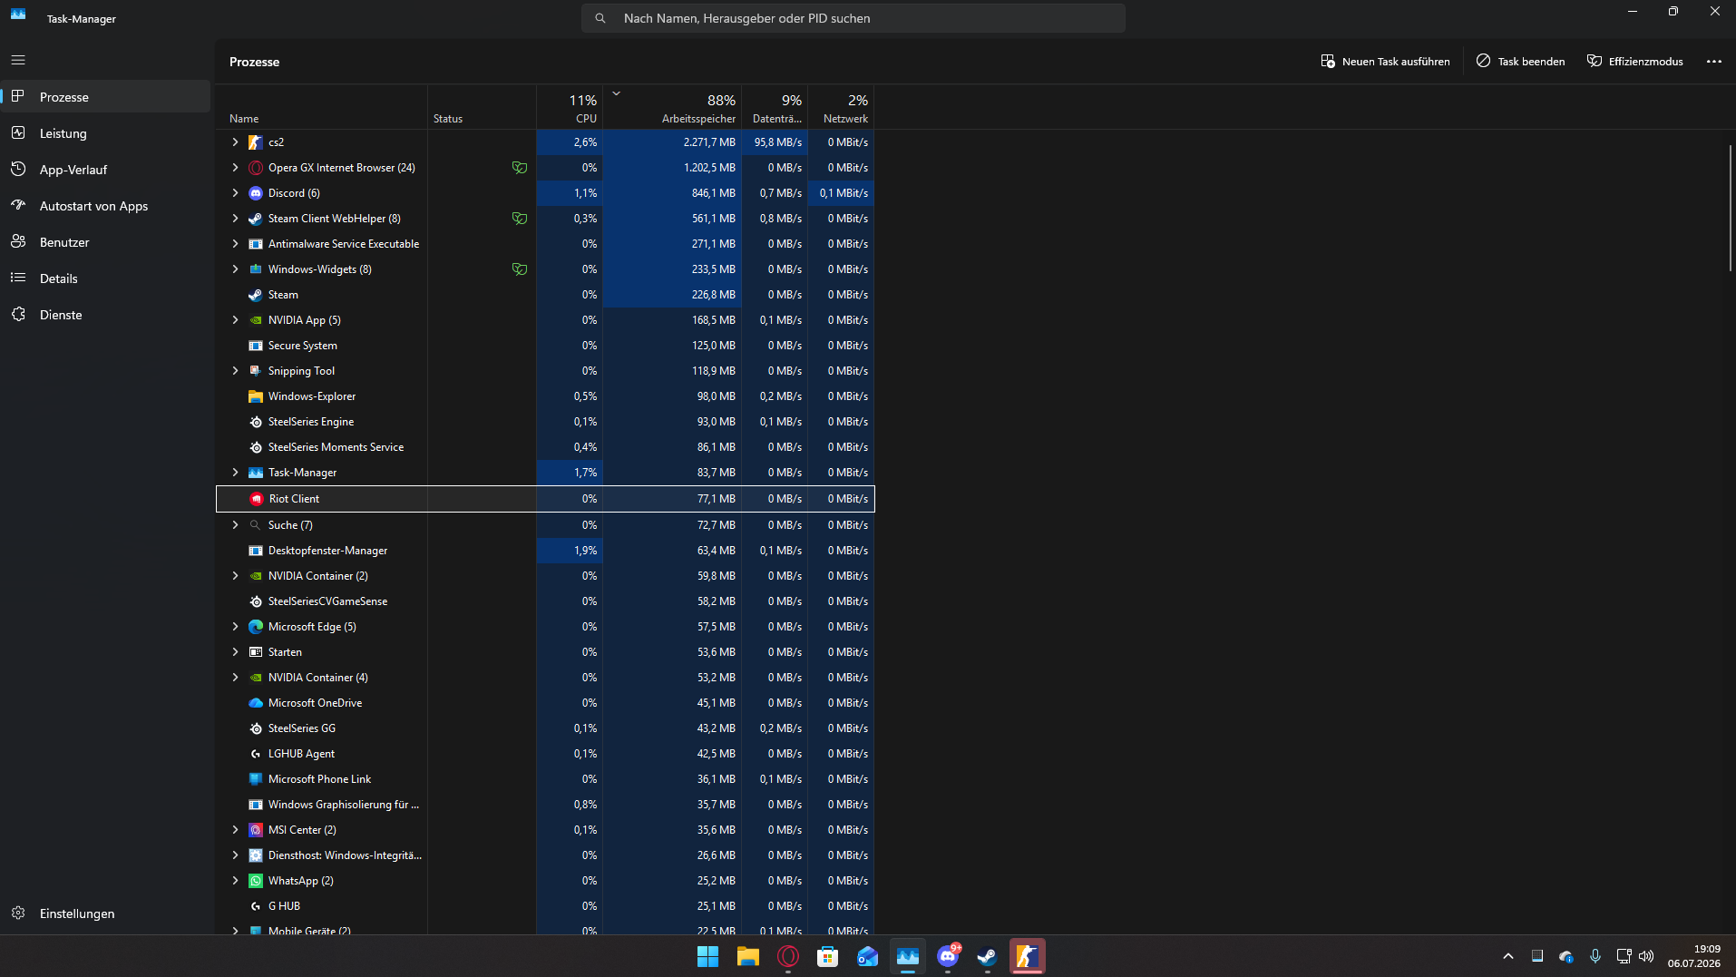The image size is (1736, 977).
Task: Open Counter-Strike 2 from the taskbar
Action: [x=1028, y=956]
